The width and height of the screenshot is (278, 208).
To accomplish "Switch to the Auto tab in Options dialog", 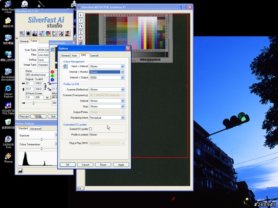I will [74, 55].
